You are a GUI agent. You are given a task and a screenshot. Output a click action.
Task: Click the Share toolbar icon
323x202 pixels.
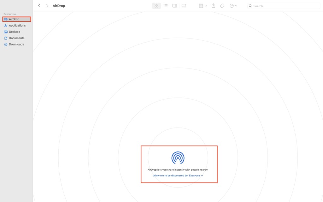click(214, 6)
